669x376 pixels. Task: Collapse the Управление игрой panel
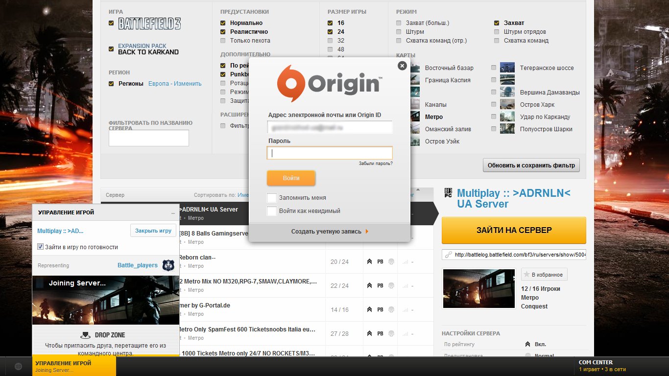[x=173, y=213]
